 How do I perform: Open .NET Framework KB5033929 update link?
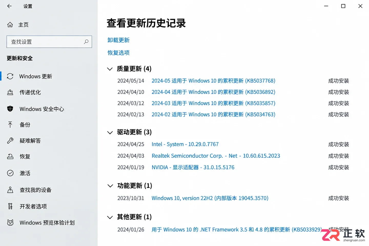[x=237, y=230]
